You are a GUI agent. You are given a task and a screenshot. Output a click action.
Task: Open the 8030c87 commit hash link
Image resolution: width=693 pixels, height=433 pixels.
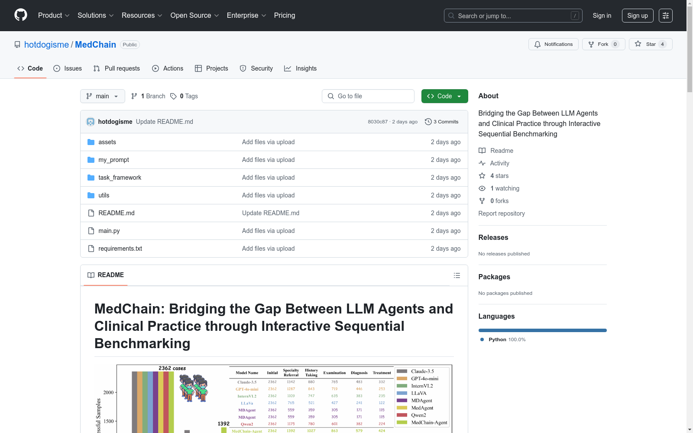(x=378, y=122)
